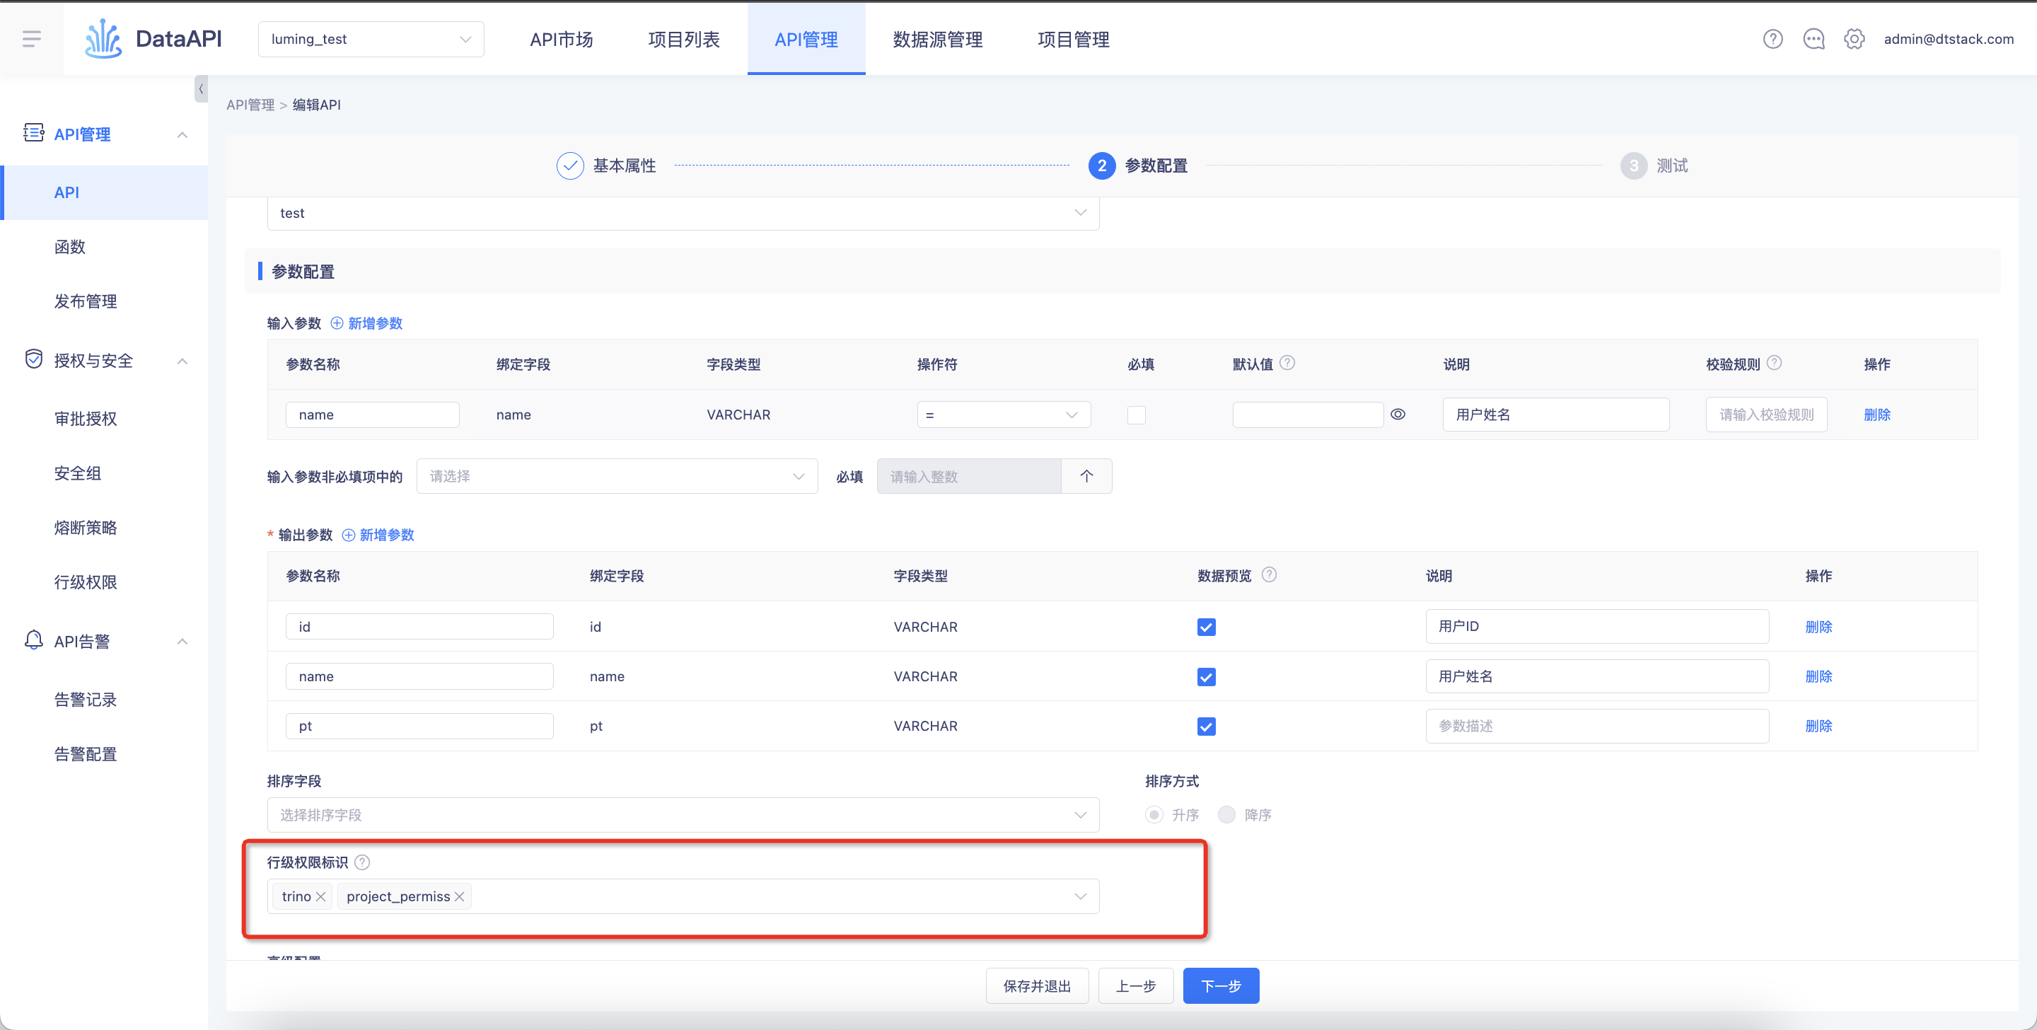Click the completed 基本属性 step check icon
2037x1030 pixels.
[x=569, y=166]
